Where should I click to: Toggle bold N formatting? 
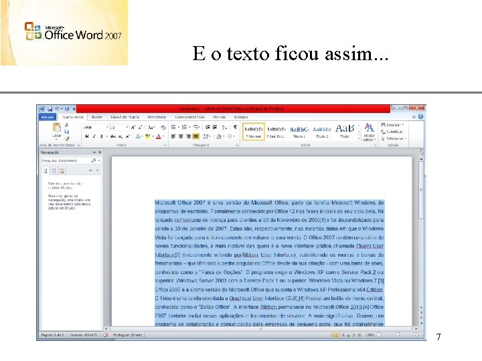(87, 136)
